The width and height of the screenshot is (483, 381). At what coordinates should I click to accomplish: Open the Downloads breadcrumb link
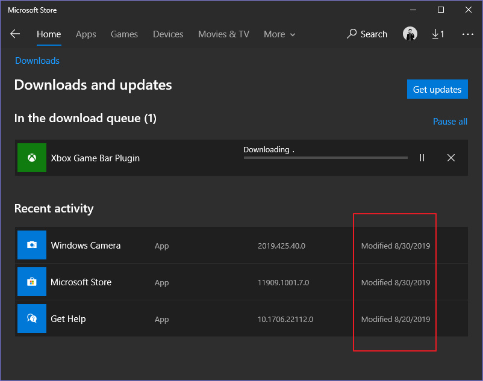37,61
